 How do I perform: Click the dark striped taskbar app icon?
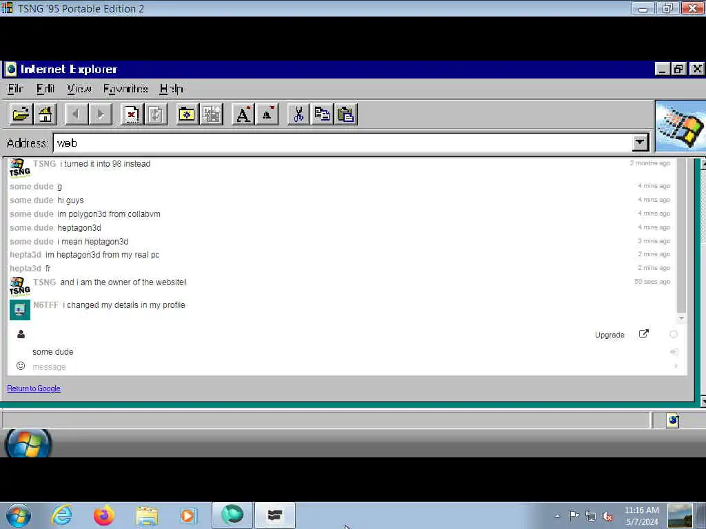coord(275,515)
